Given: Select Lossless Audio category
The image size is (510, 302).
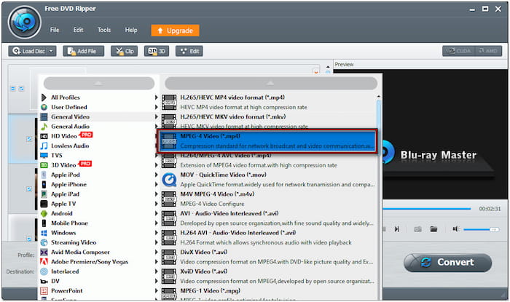Looking at the screenshot, I should click(99, 146).
